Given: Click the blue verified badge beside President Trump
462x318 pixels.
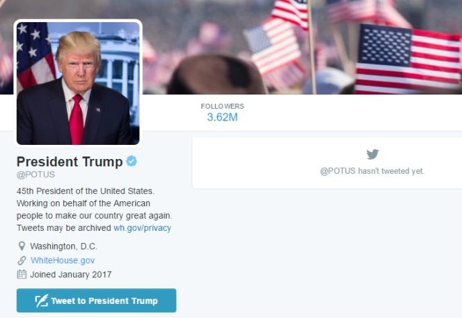Looking at the screenshot, I should click(132, 161).
